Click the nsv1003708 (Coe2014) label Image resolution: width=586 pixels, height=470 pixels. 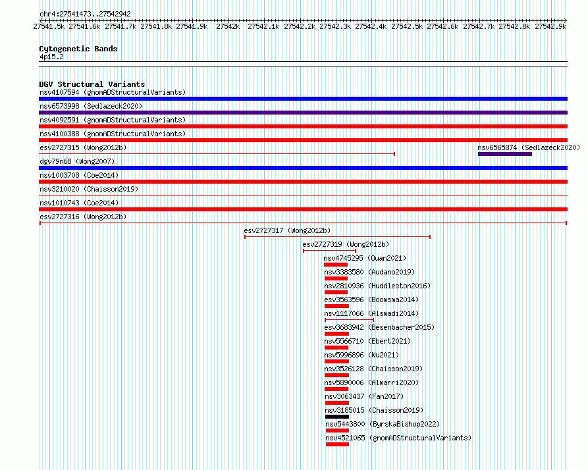pyautogui.click(x=79, y=175)
